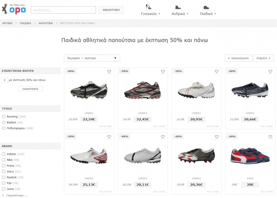Viewport: 277px width, 198px height.
Task: Select the sneaker Παιδικά icon
Action: [x=206, y=8]
